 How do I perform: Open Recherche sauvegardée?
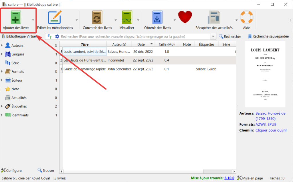click(268, 36)
